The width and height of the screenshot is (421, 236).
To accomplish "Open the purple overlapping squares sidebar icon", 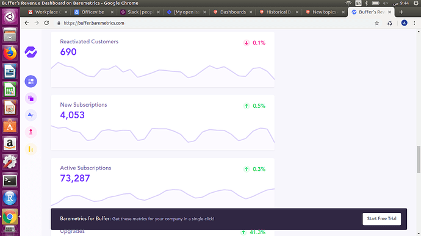I will click(31, 99).
